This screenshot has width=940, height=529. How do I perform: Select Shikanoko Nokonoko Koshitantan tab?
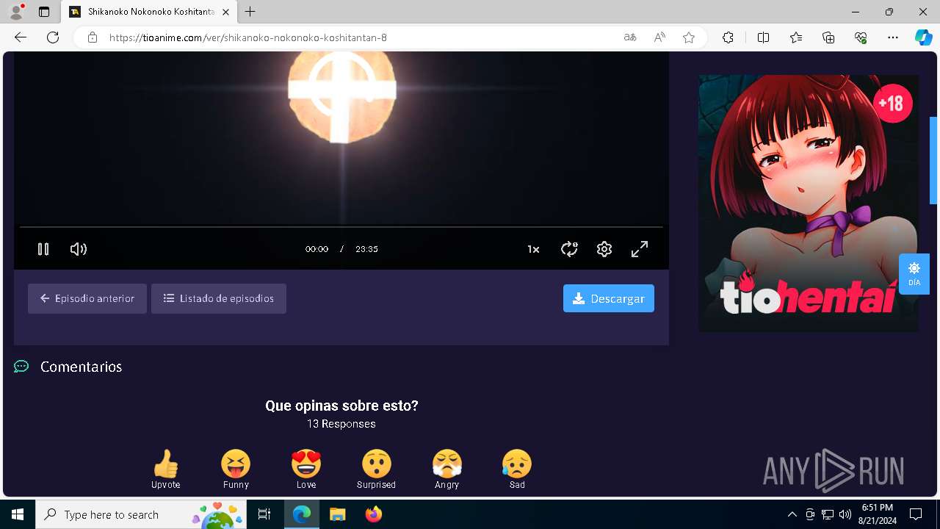click(150, 12)
